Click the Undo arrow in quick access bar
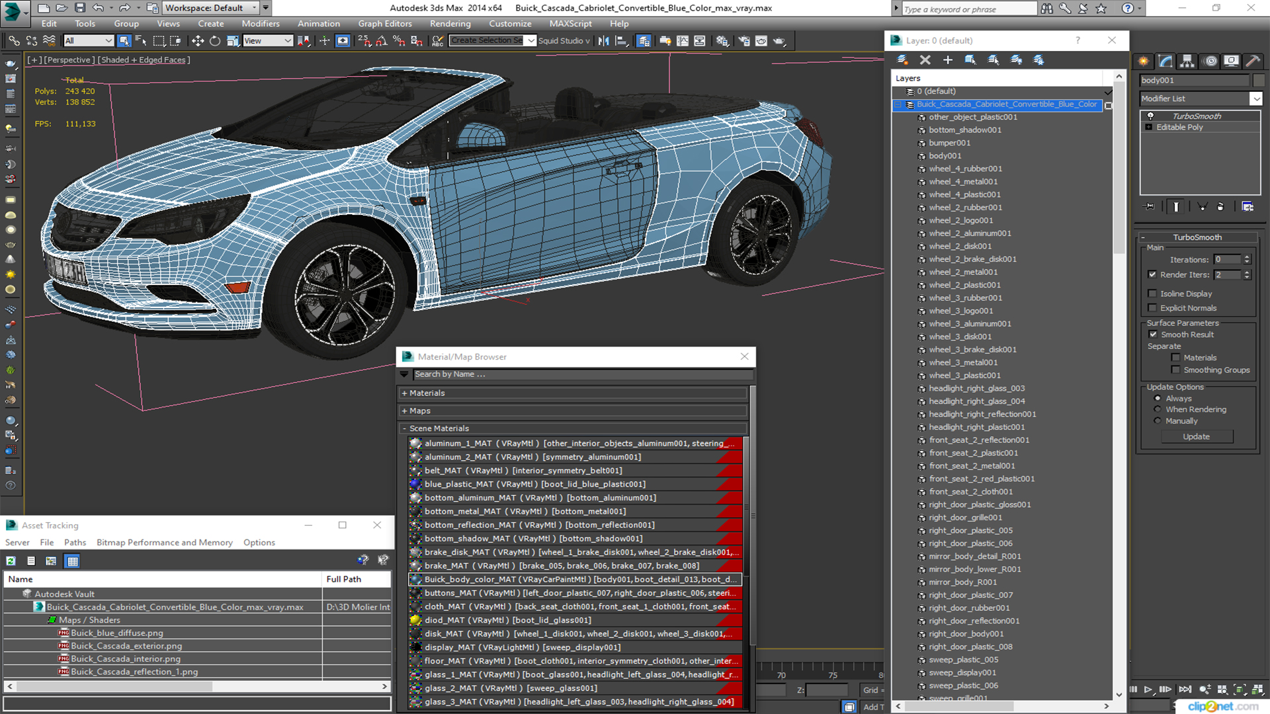 [98, 8]
